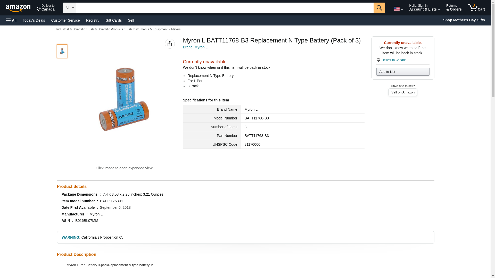Viewport: 495px width, 278px height.
Task: Click the Sell on Amazon button
Action: click(x=402, y=92)
